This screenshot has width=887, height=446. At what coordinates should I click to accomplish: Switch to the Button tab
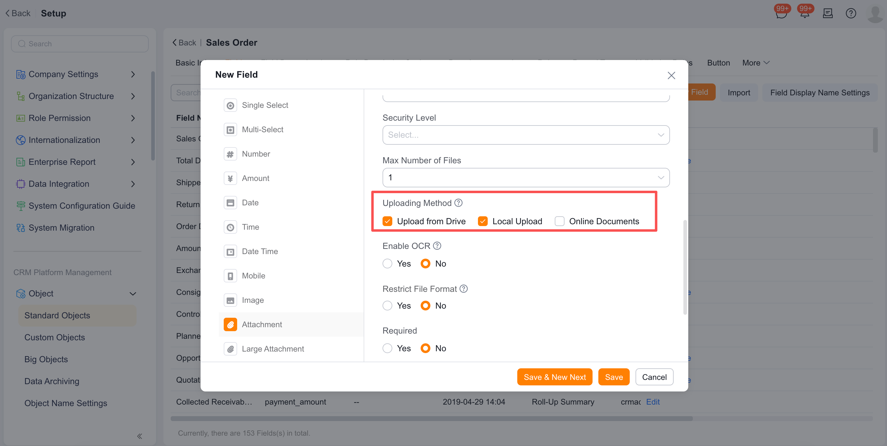click(718, 63)
